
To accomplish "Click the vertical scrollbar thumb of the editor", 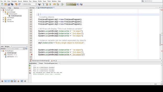I will pos(160,40).
